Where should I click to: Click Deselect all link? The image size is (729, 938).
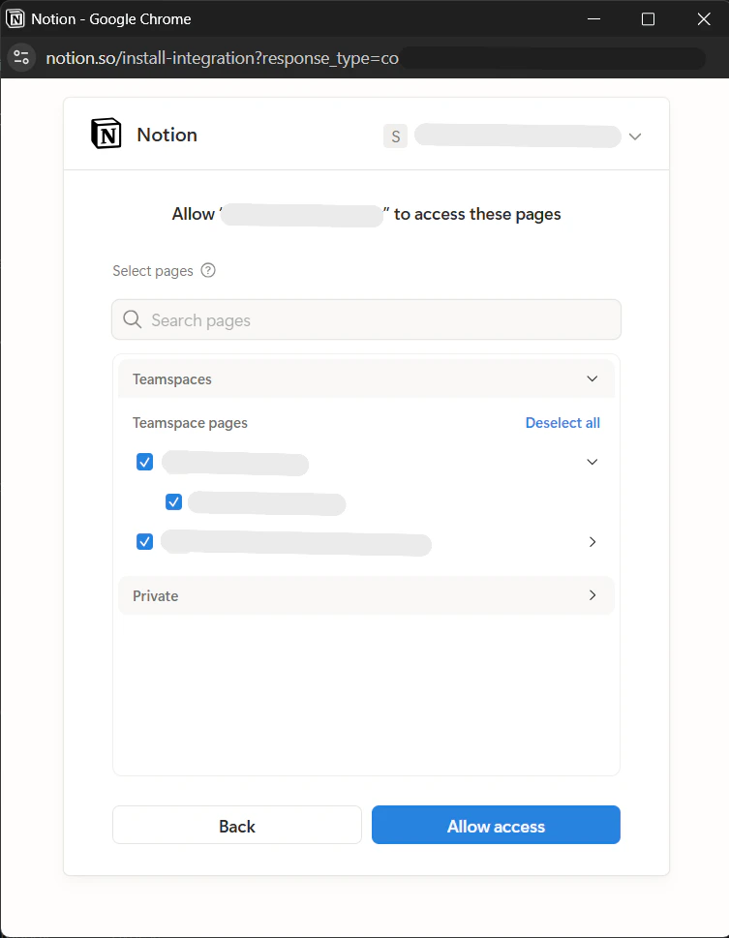562,422
